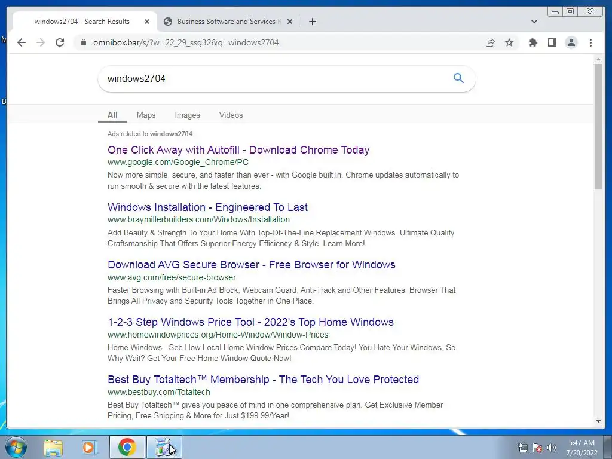Image resolution: width=612 pixels, height=459 pixels.
Task: Open the Download Chrome Today ad link
Action: (238, 150)
